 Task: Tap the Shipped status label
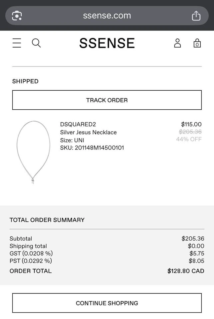25,81
